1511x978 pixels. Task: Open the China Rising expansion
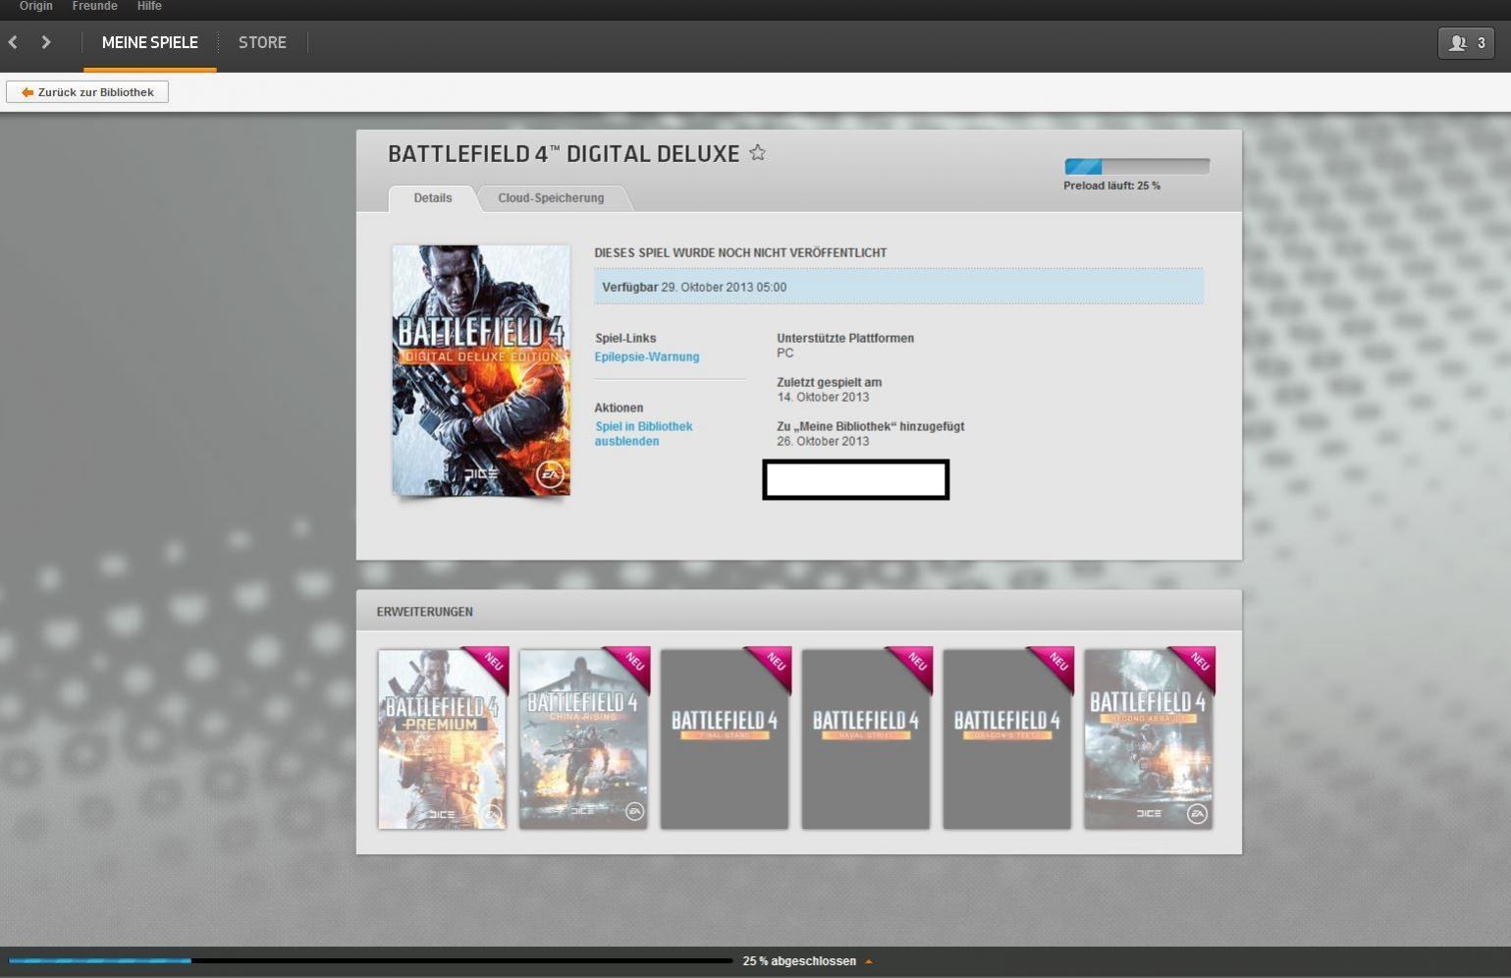pyautogui.click(x=583, y=738)
